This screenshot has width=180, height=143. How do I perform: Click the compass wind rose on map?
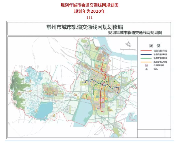[x=128, y=44]
